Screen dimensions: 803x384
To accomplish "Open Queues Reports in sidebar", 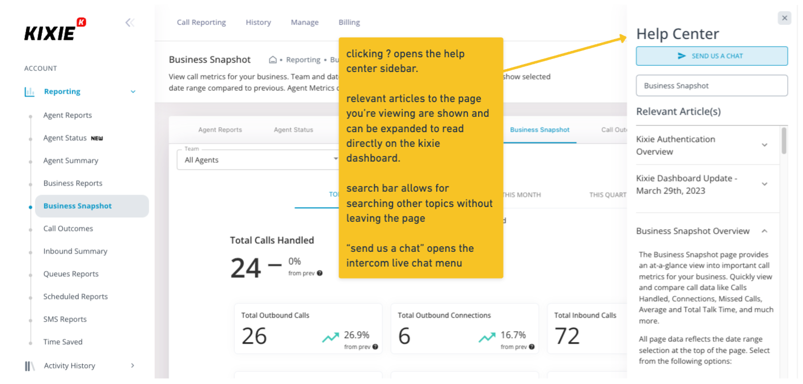I will point(71,274).
